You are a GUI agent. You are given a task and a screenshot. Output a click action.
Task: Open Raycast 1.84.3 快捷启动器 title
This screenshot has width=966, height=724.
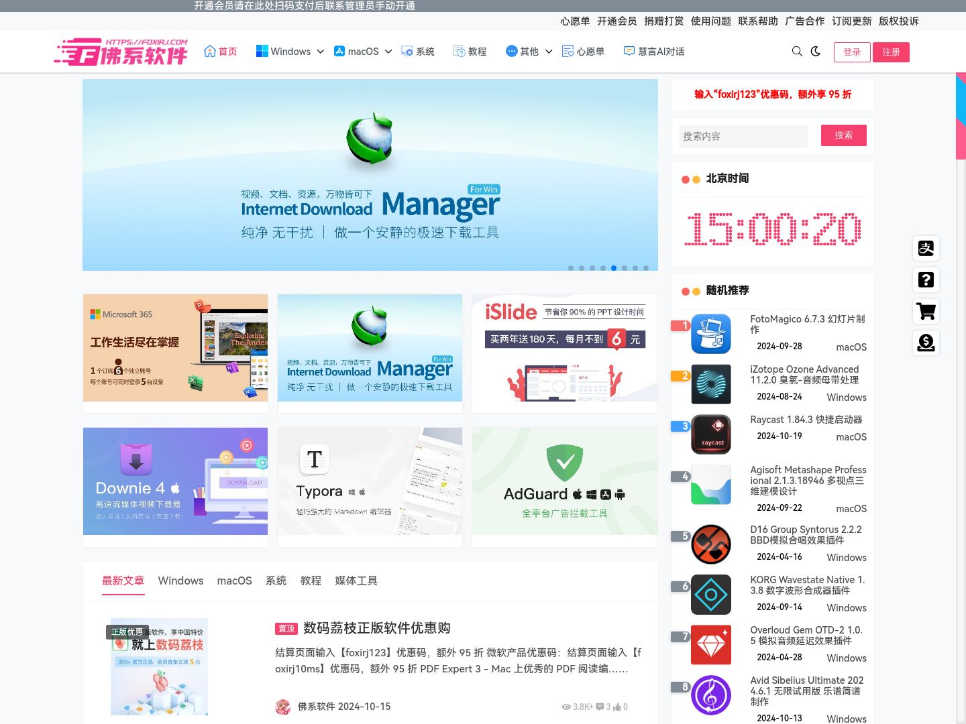pyautogui.click(x=806, y=420)
